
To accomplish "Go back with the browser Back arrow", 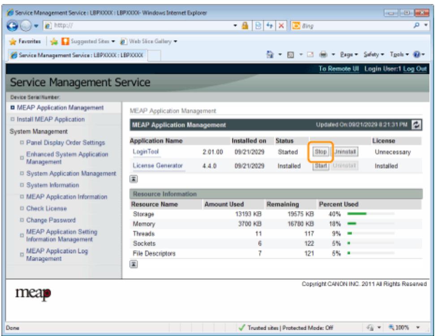I will pos(12,26).
